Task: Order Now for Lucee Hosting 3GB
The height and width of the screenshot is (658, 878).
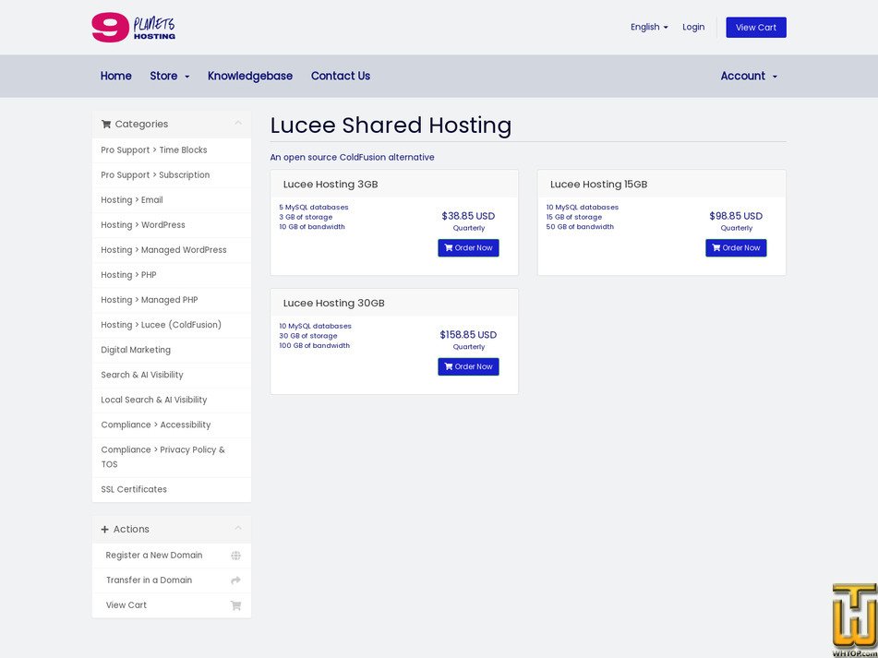Action: click(468, 248)
